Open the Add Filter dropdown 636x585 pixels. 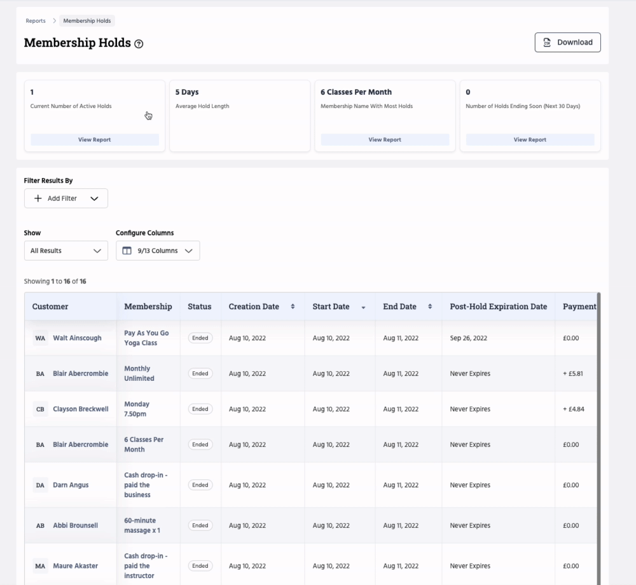click(94, 198)
